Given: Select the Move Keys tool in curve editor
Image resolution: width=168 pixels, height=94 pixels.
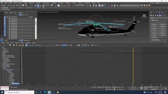Looking at the screenshot, I should pos(14,45).
